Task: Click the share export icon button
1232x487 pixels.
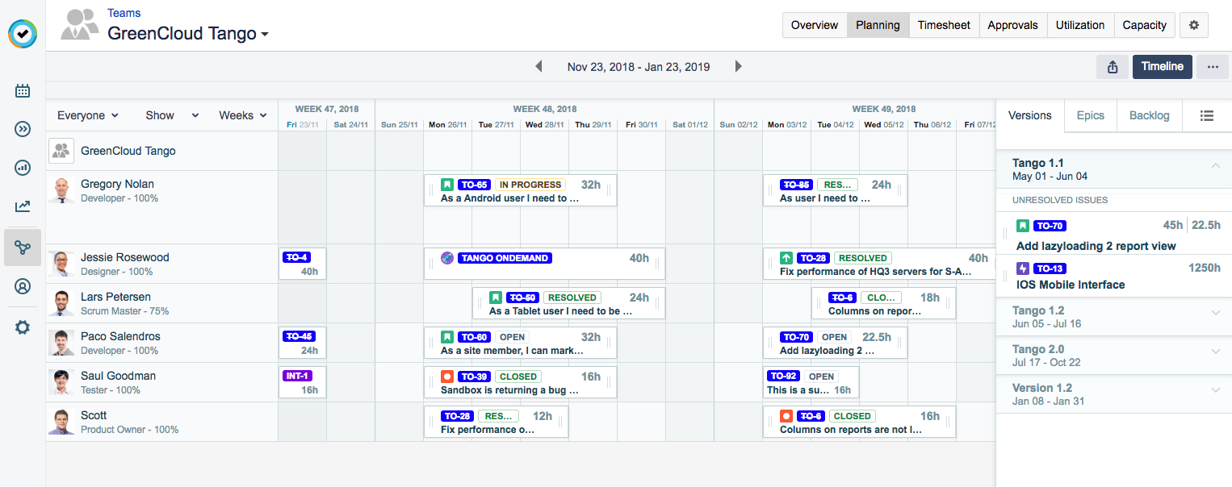Action: 1113,67
